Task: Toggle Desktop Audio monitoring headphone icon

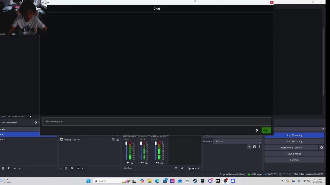Action: click(x=132, y=163)
